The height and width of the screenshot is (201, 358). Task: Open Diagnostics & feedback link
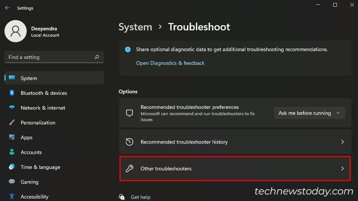pyautogui.click(x=170, y=63)
